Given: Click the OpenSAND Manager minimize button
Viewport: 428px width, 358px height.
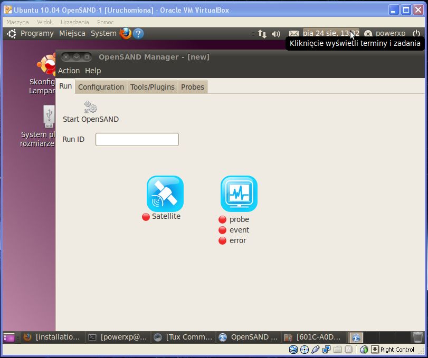Looking at the screenshot, I should pyautogui.click(x=77, y=57).
